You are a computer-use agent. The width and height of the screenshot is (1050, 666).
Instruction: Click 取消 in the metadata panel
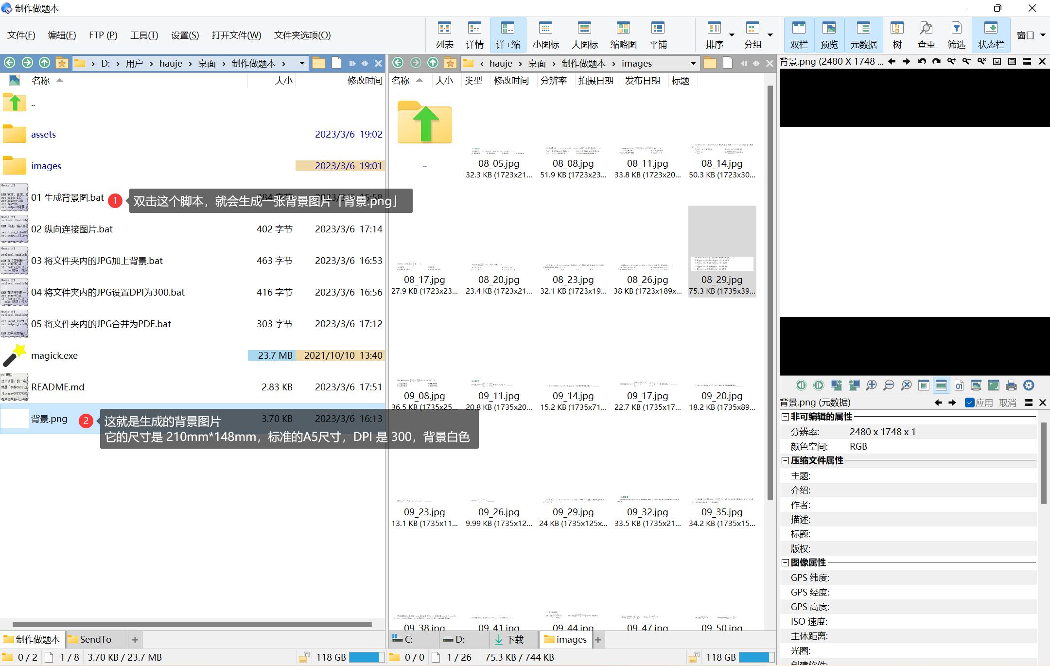tap(1008, 403)
